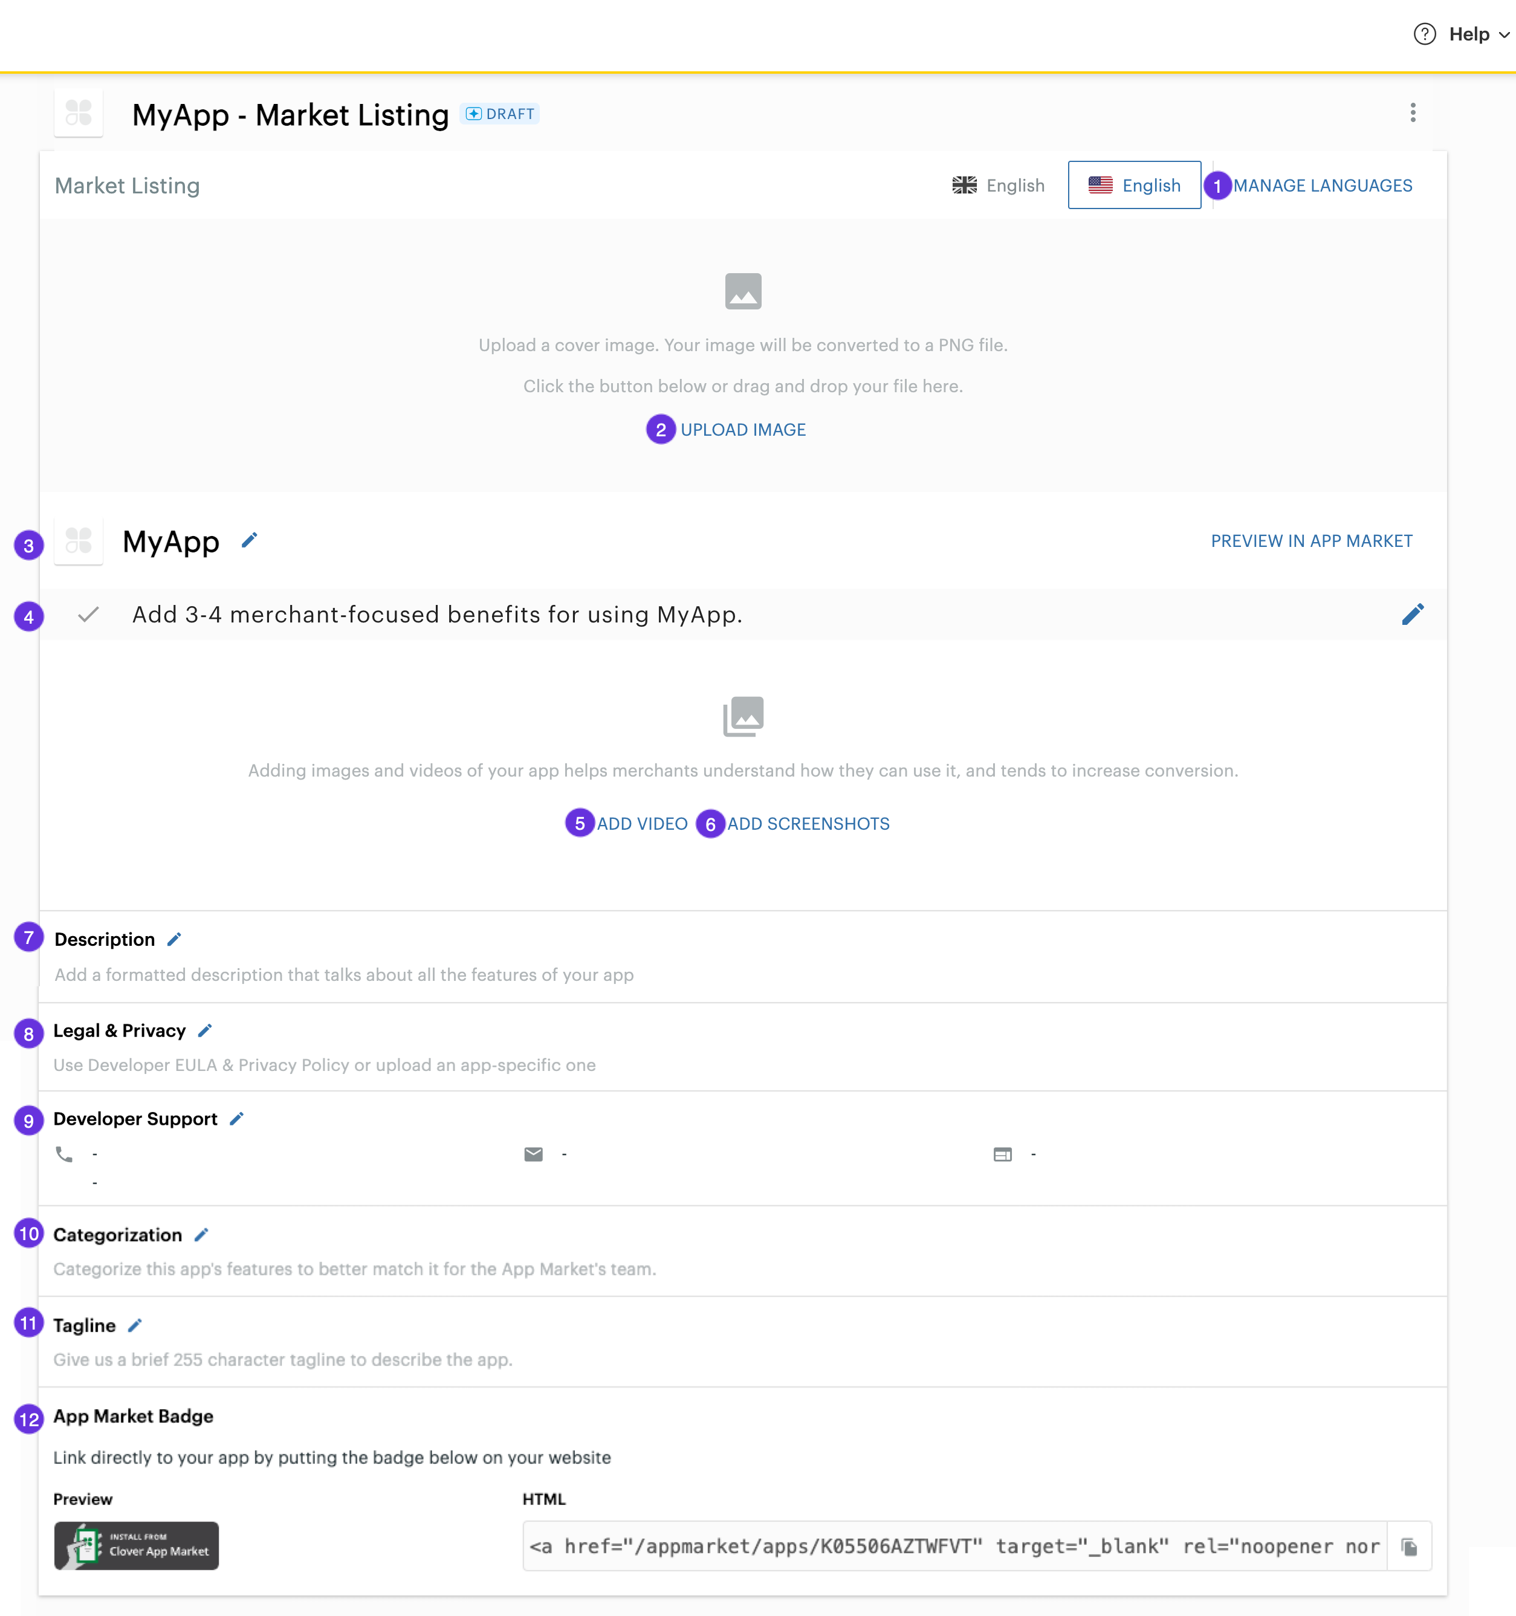Edit the Developer Support section
The height and width of the screenshot is (1616, 1516).
[236, 1119]
